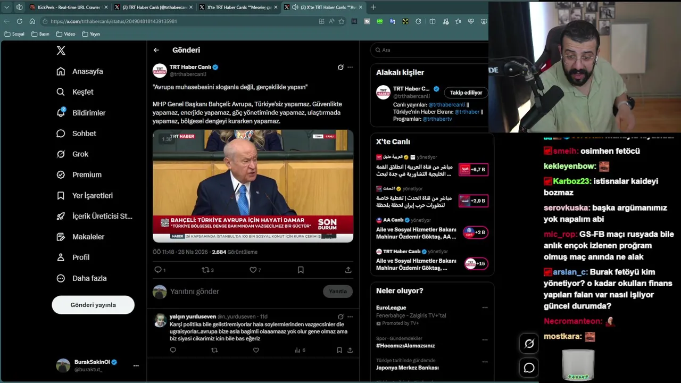The image size is (681, 383).
Task: Share the TRT Haber post
Action: [x=348, y=270]
